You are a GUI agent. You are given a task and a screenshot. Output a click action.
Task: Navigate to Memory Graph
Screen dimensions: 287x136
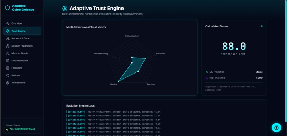(x=22, y=53)
